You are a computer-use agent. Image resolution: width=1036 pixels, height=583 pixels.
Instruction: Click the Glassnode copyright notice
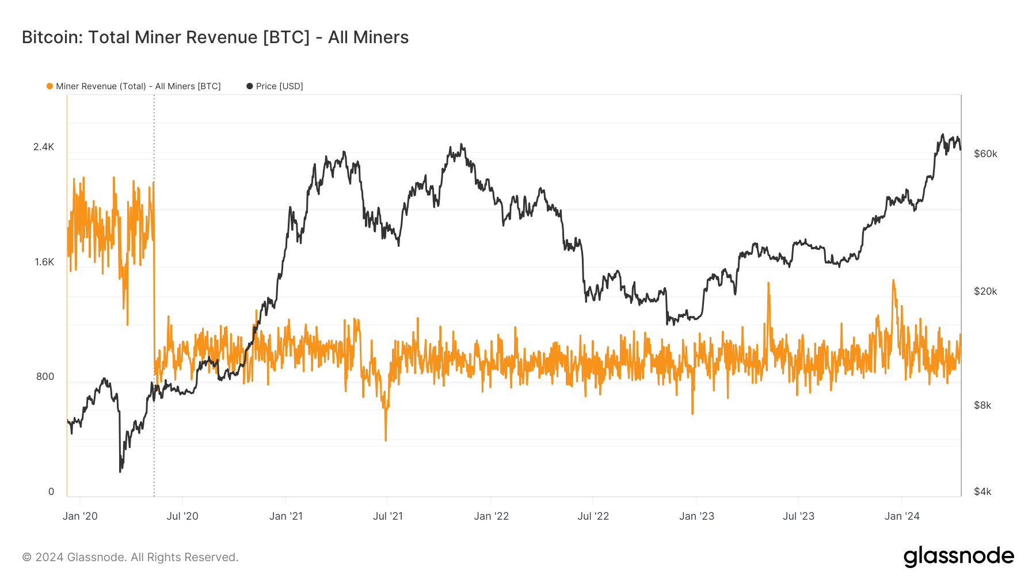point(130,557)
